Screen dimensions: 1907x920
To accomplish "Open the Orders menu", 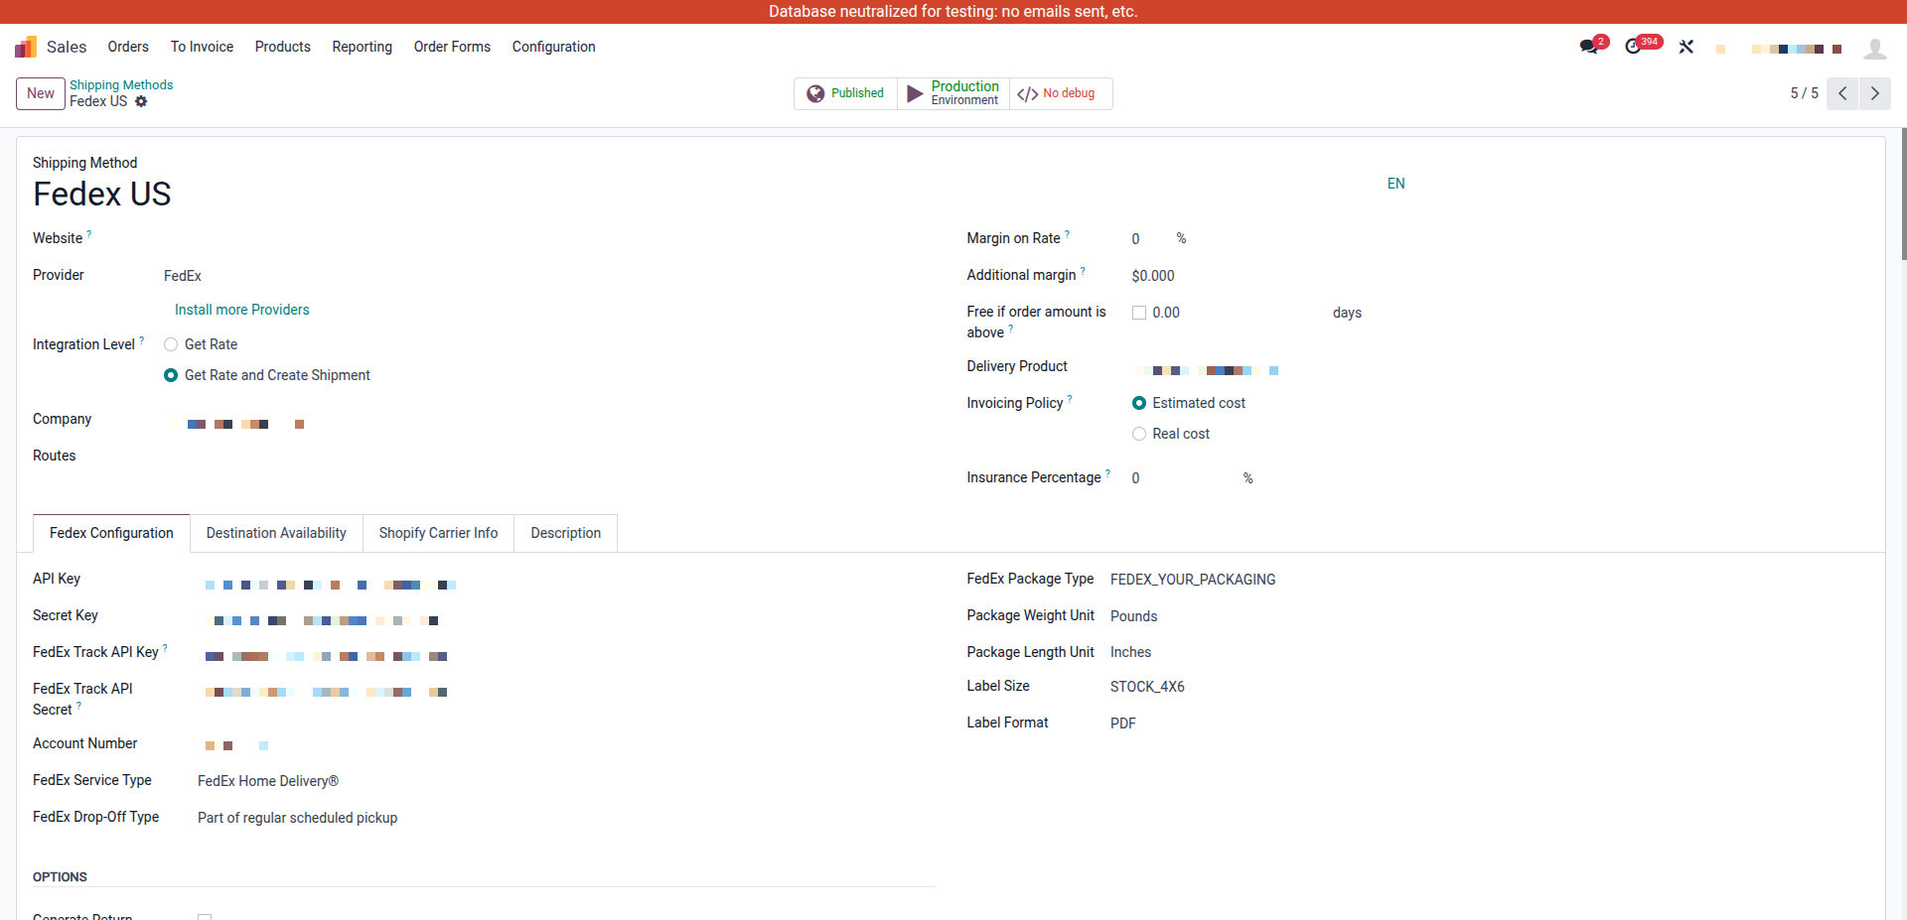I will pos(128,47).
